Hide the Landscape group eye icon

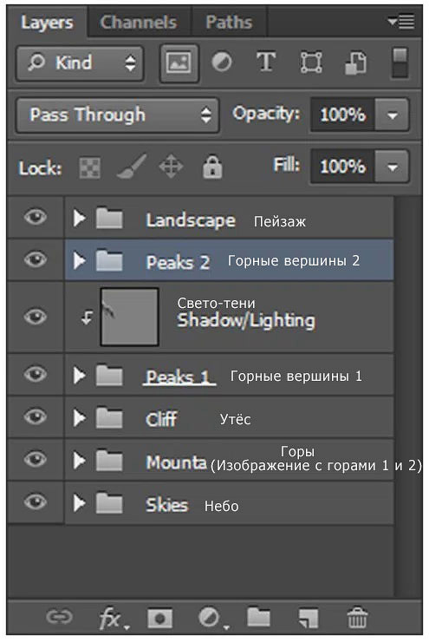click(36, 217)
